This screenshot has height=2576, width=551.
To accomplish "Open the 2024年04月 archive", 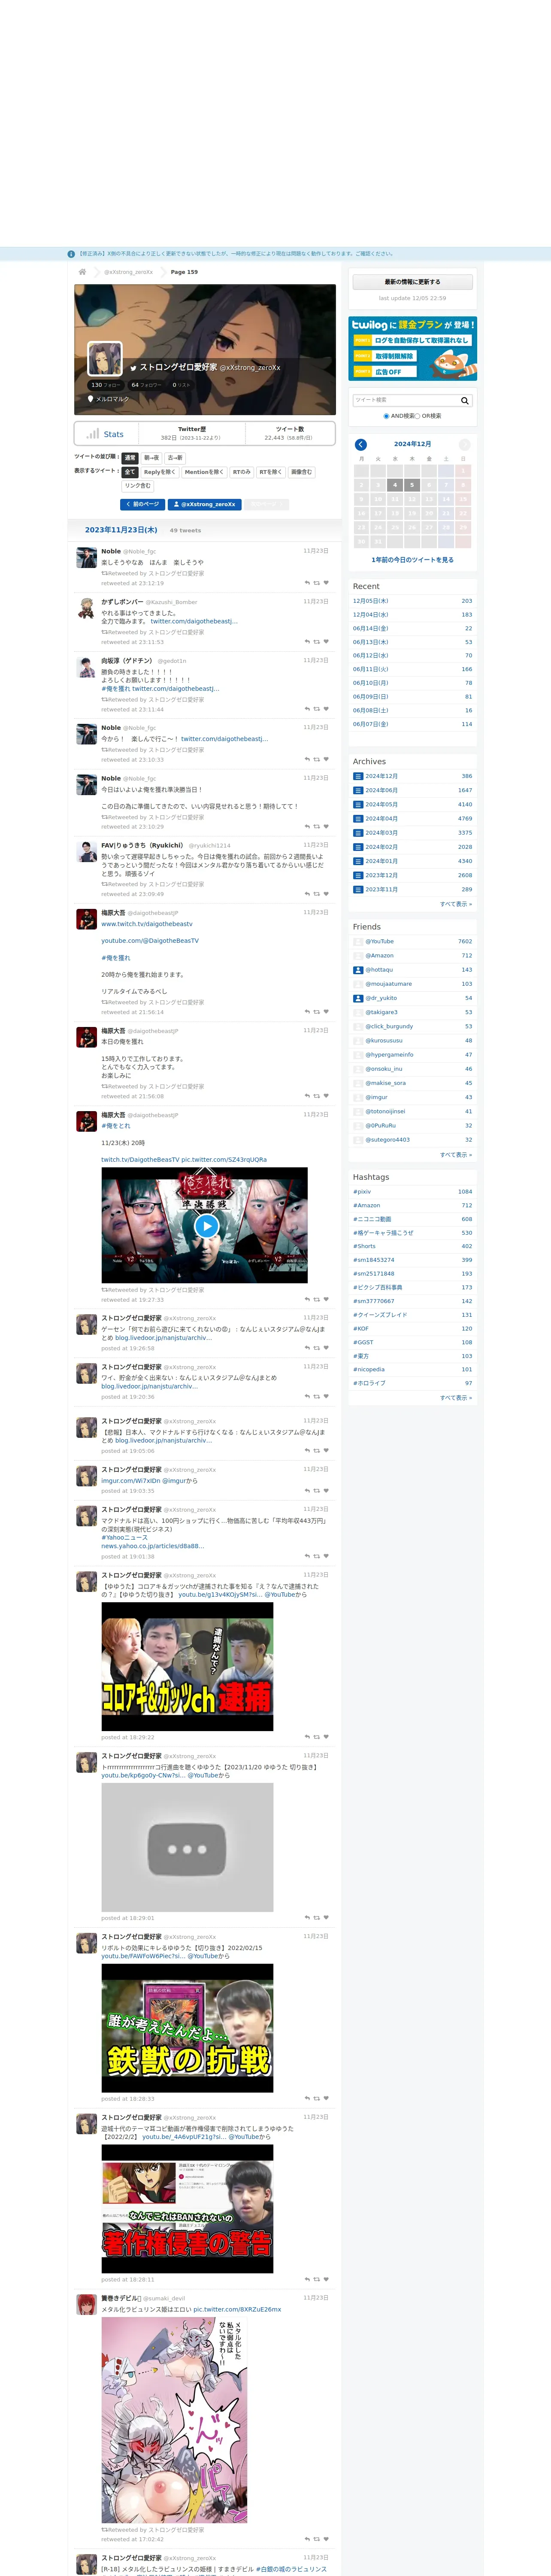I will [381, 819].
